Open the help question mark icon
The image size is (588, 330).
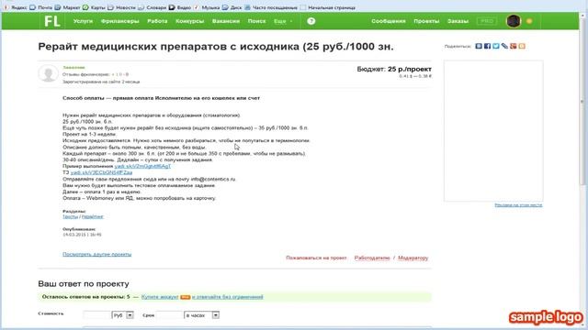point(311,21)
